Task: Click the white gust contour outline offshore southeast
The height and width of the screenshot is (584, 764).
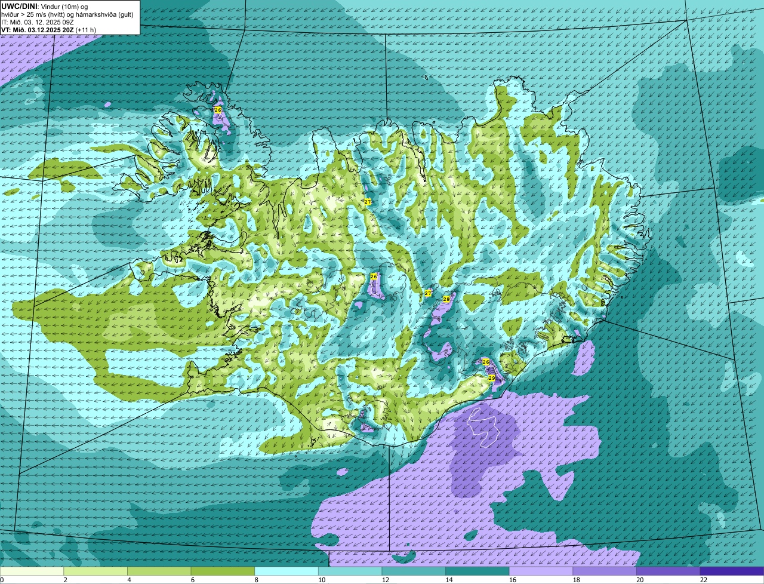Action: (x=485, y=426)
